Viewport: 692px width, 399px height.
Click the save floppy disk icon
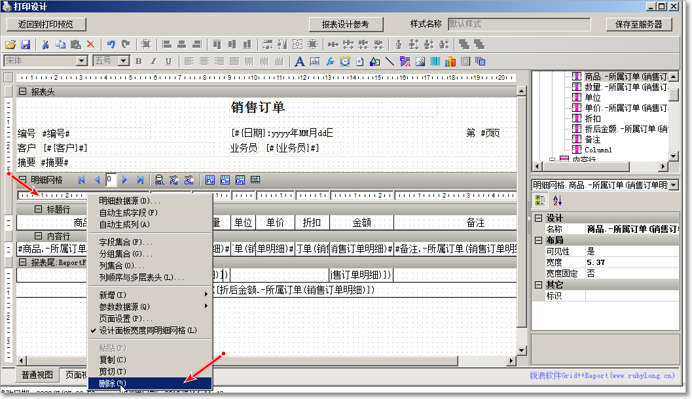(x=26, y=44)
